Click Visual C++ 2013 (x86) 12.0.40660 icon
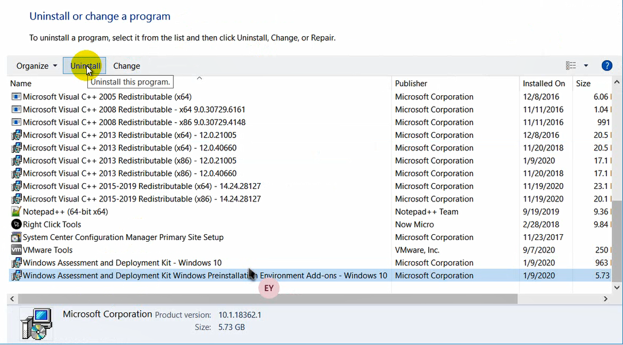Screen dimensions: 623x345 16,173
